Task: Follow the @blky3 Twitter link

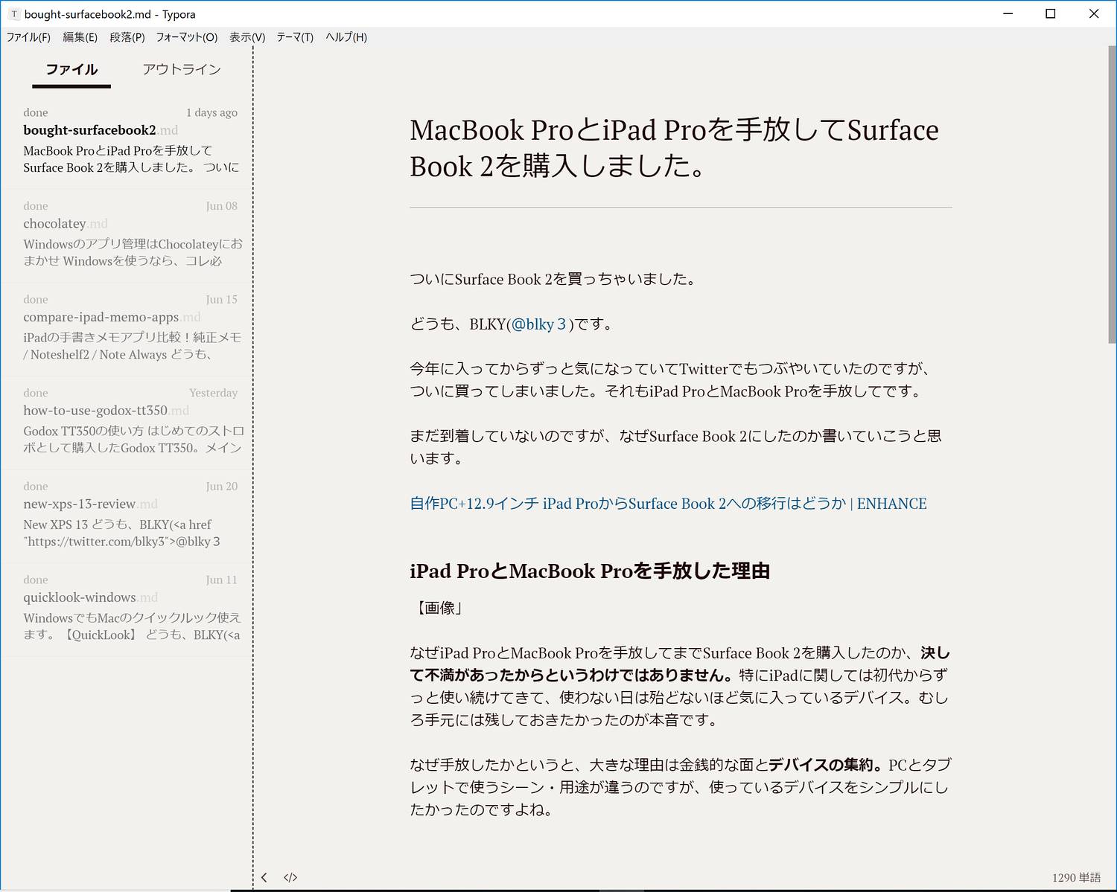Action: click(x=538, y=324)
